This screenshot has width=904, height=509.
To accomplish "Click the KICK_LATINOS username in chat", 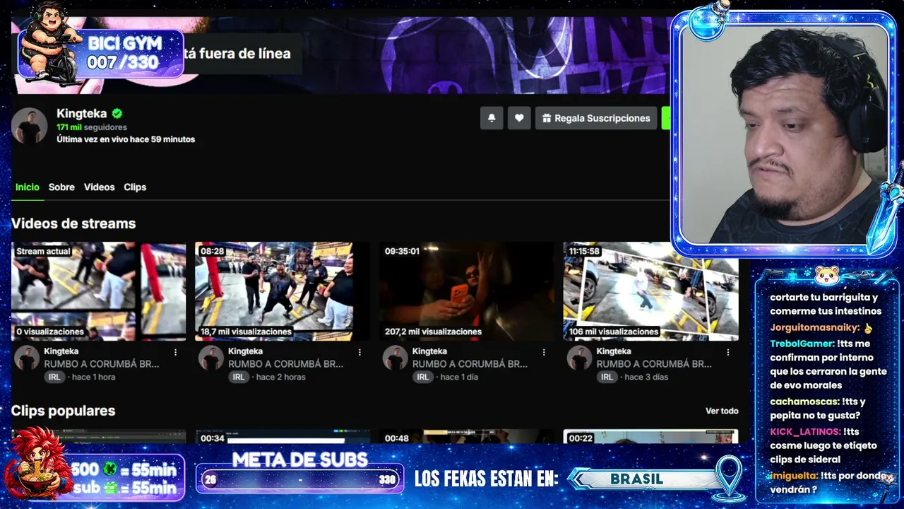I will [x=806, y=432].
